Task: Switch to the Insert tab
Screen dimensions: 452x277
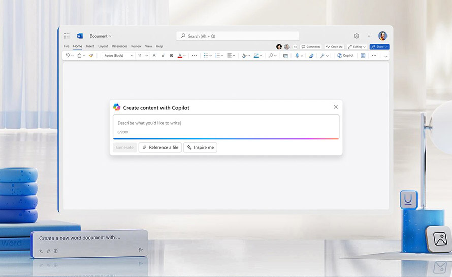Action: 90,46
